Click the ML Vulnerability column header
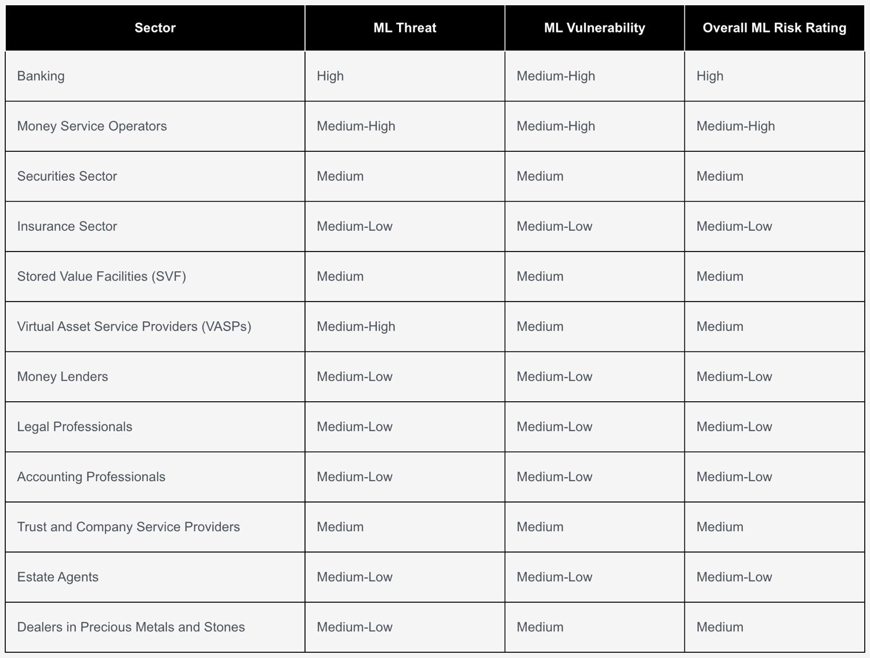 click(x=594, y=28)
